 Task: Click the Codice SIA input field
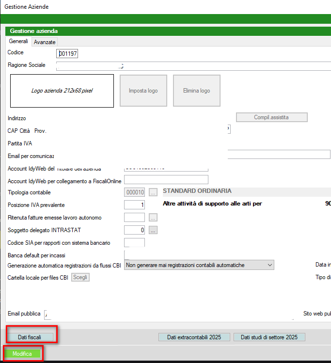coord(134,242)
